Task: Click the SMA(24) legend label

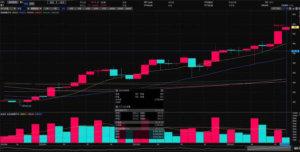Action: (22, 13)
